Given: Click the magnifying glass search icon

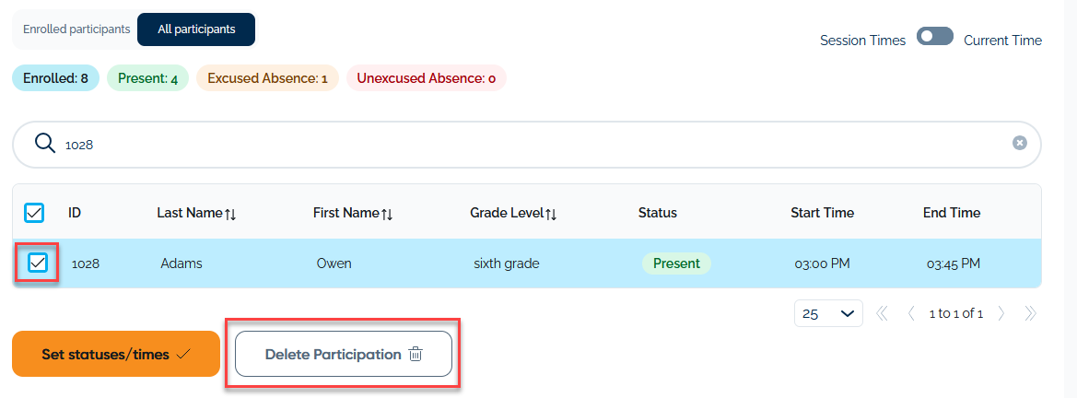Looking at the screenshot, I should 44,143.
